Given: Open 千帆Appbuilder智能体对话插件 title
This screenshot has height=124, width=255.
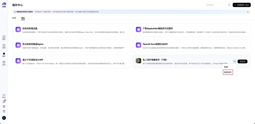Looking at the screenshot, I should pos(158,28).
